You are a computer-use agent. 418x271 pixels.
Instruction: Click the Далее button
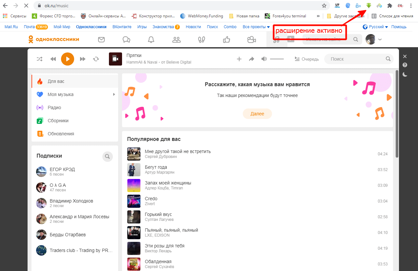click(257, 114)
